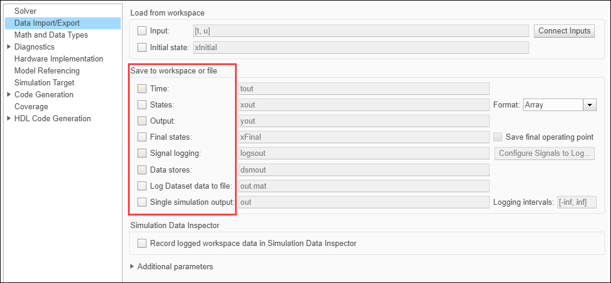
Task: Click the Connect Inputs button
Action: 564,31
